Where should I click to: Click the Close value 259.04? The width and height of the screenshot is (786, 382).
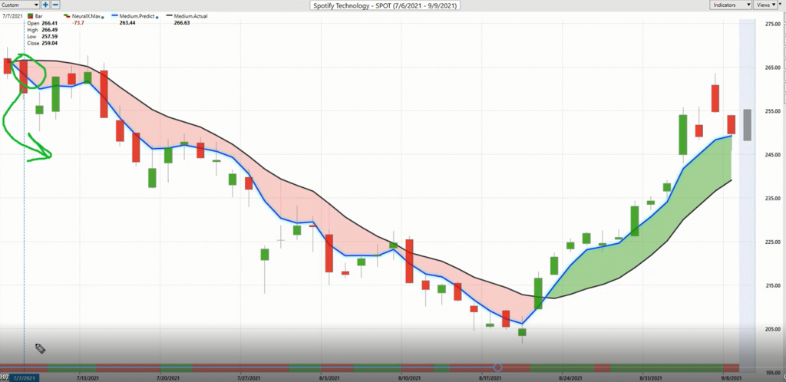pos(50,43)
